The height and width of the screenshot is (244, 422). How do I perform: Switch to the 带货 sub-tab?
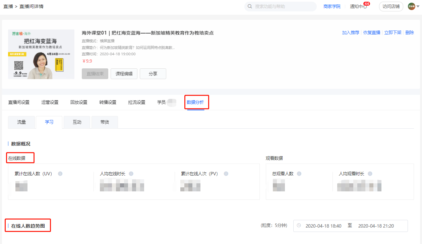[x=105, y=122]
